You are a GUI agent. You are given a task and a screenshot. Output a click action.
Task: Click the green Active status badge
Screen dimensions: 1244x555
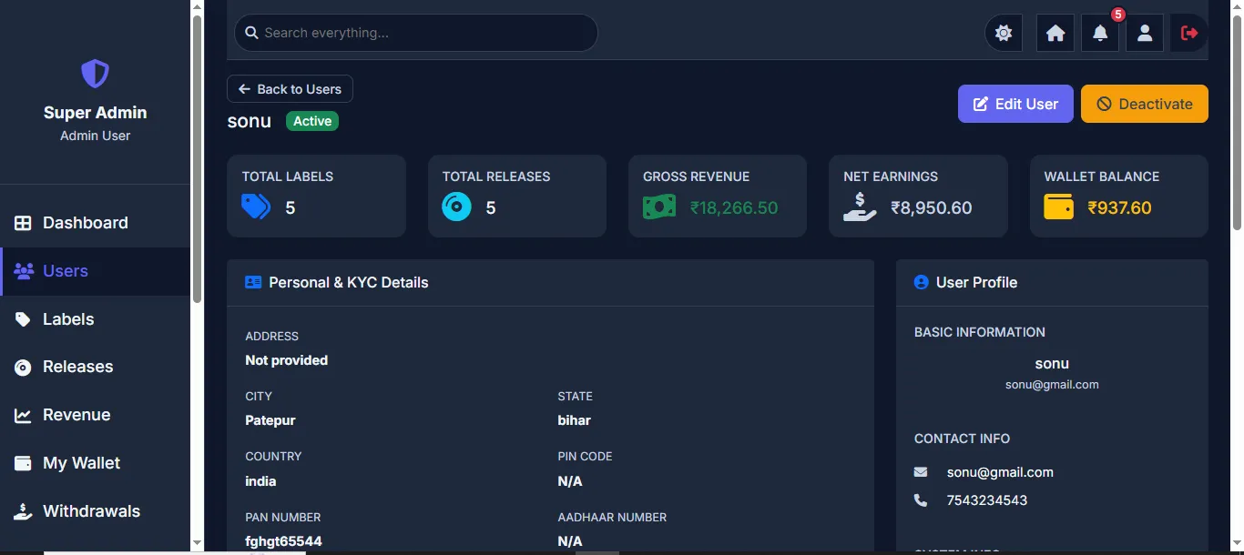pos(312,121)
